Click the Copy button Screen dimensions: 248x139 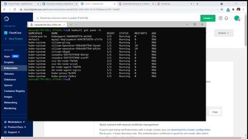215,112
